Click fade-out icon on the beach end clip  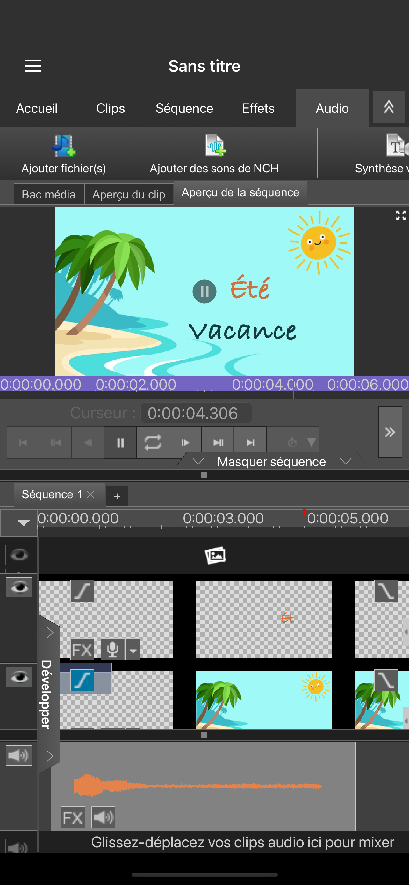(386, 680)
